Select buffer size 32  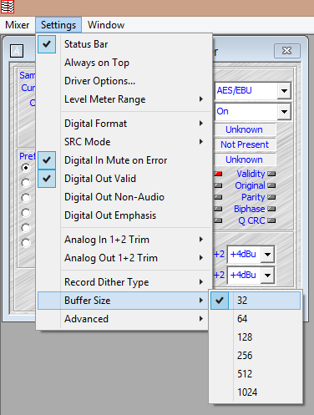tap(256, 301)
